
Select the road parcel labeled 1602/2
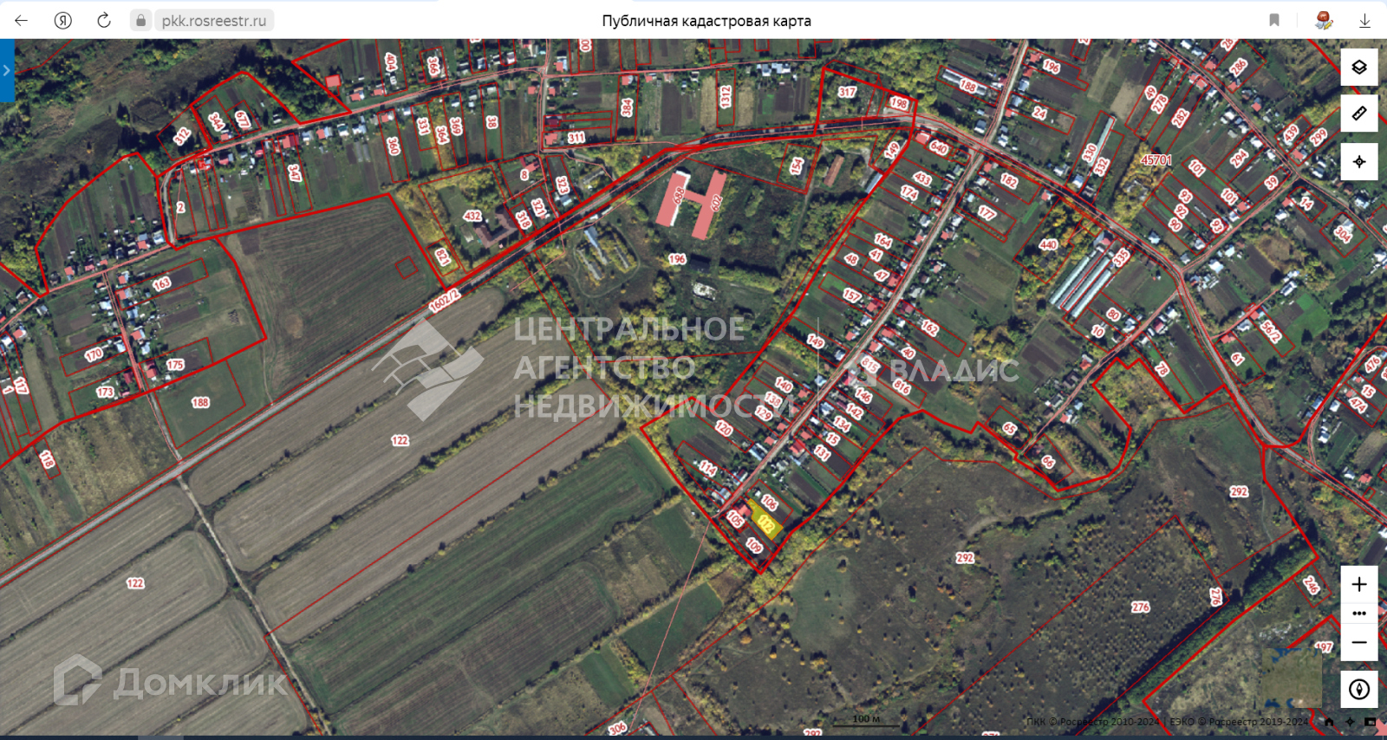445,301
